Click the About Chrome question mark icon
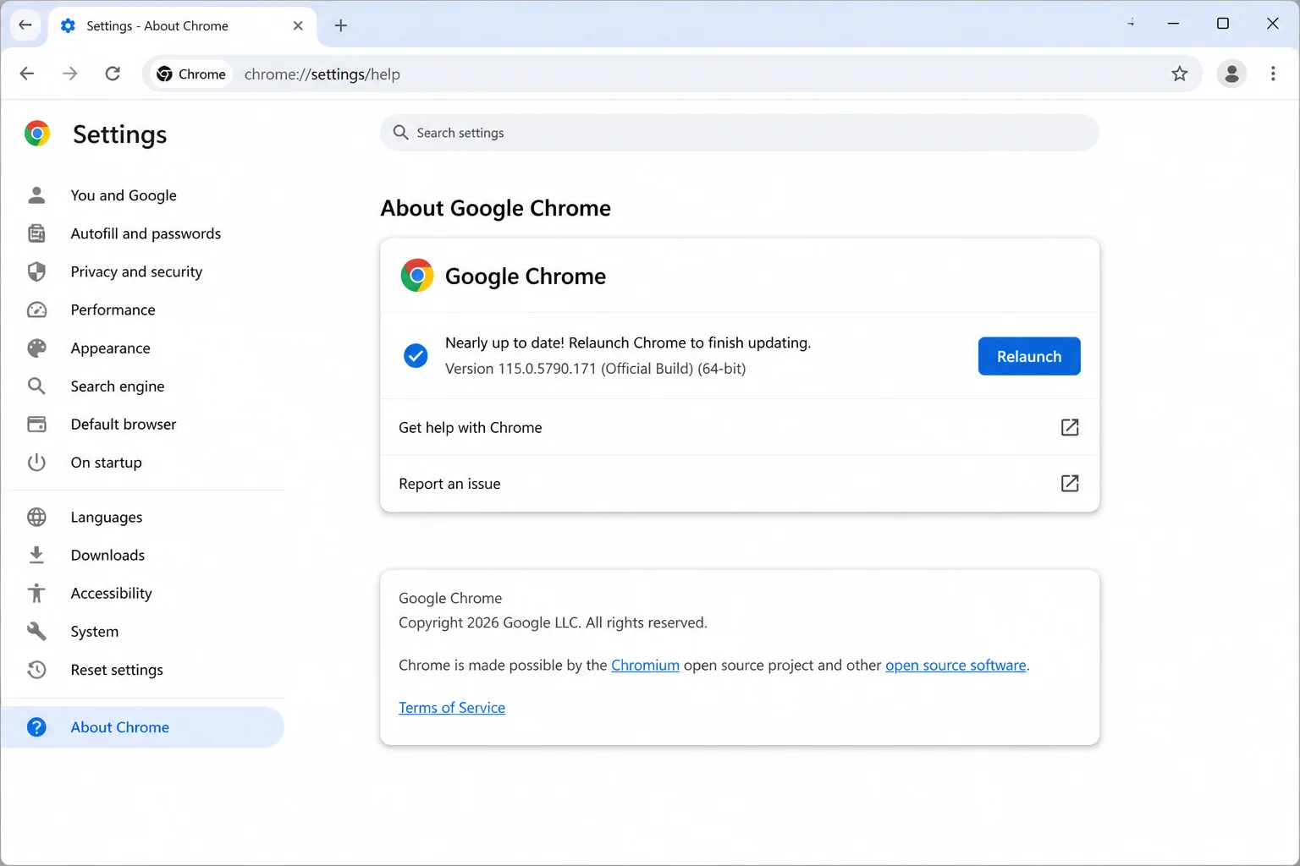 point(36,726)
